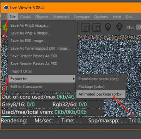
Task: Expand the Export to submenu
Action: pyautogui.click(x=42, y=79)
